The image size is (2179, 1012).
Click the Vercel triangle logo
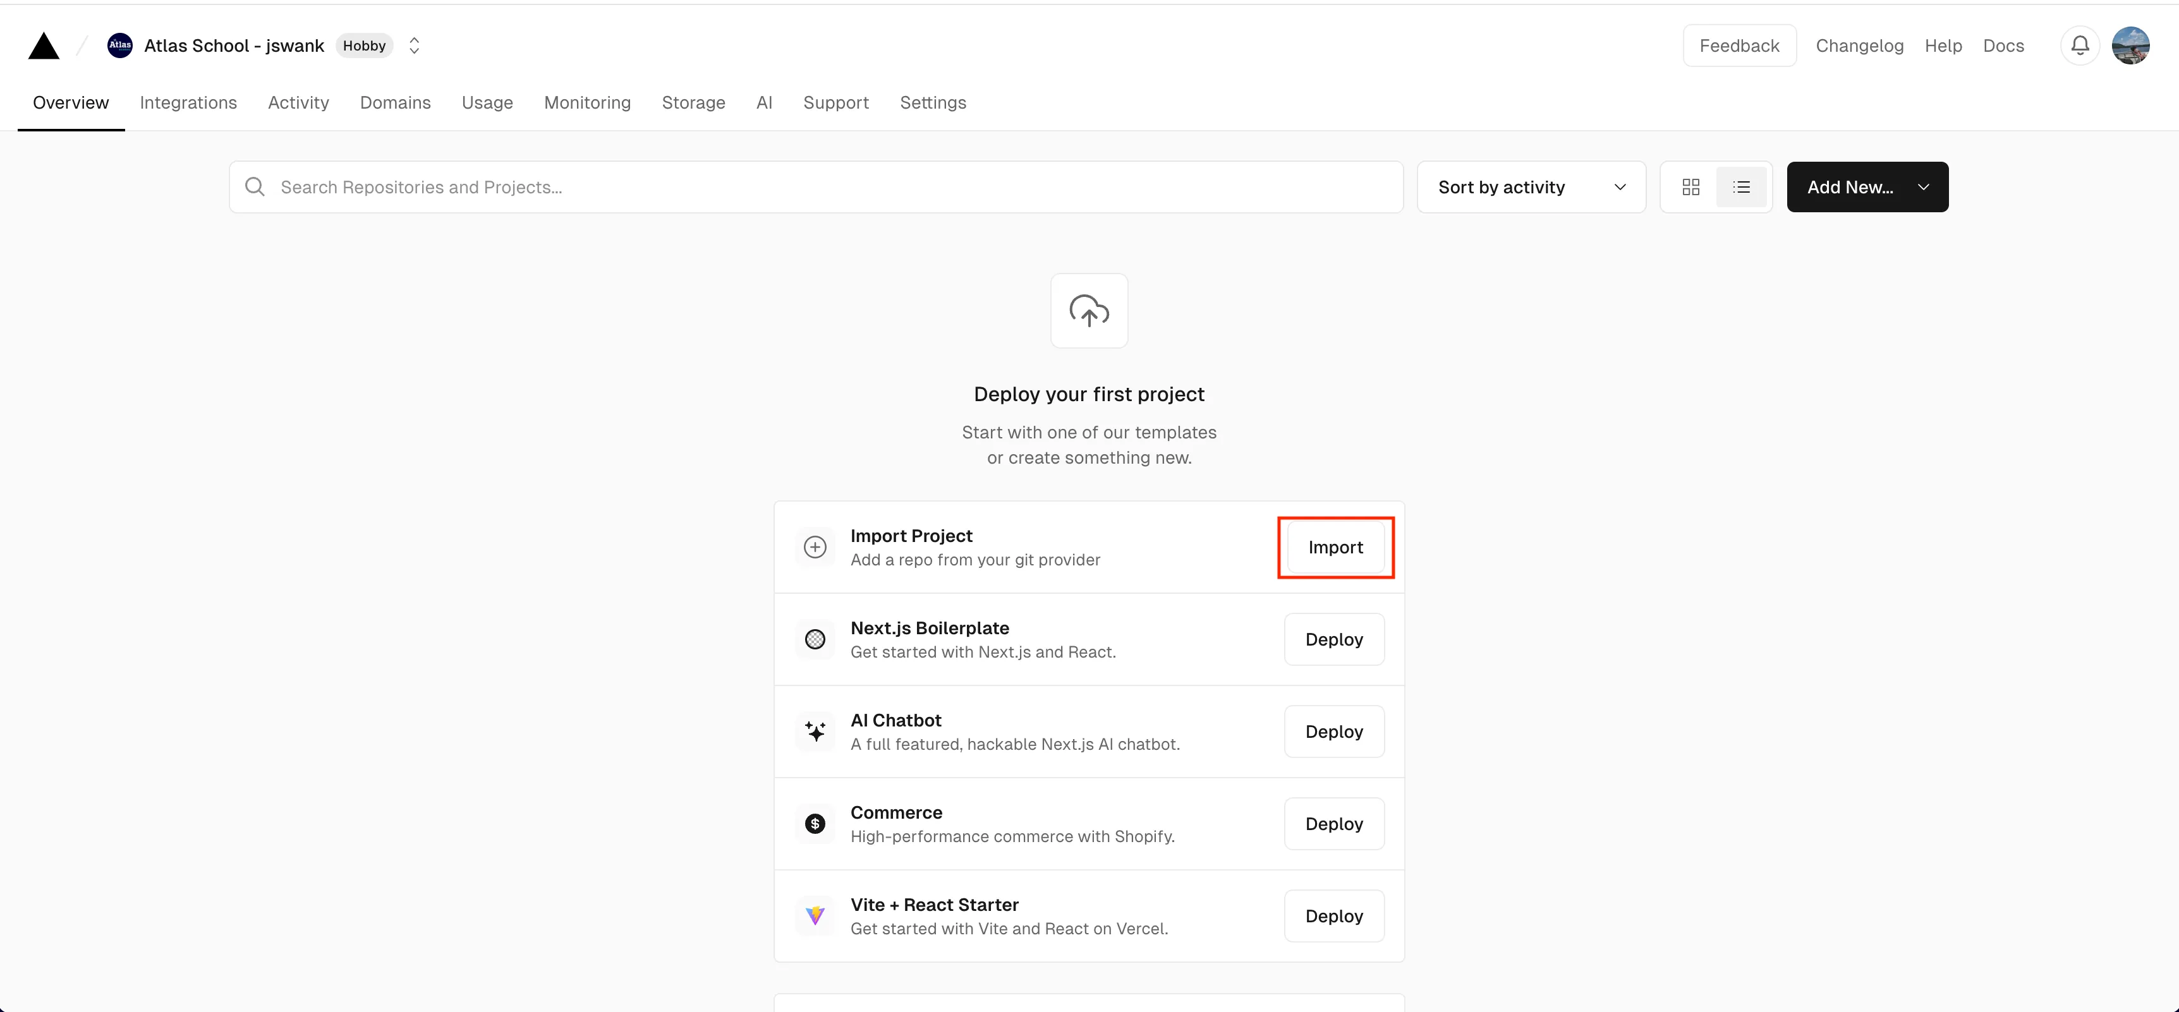click(44, 45)
